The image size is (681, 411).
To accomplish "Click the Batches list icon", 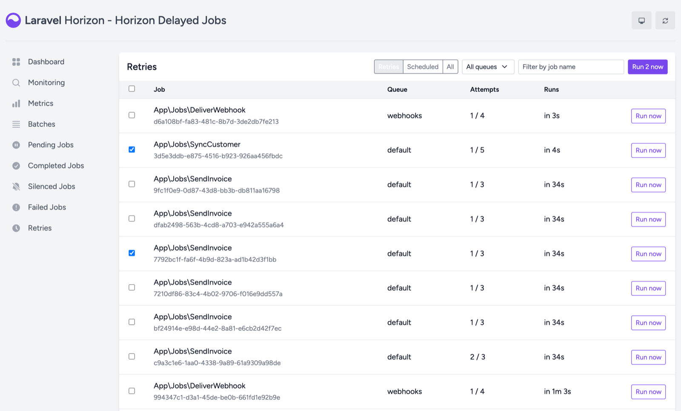I will click(x=16, y=124).
